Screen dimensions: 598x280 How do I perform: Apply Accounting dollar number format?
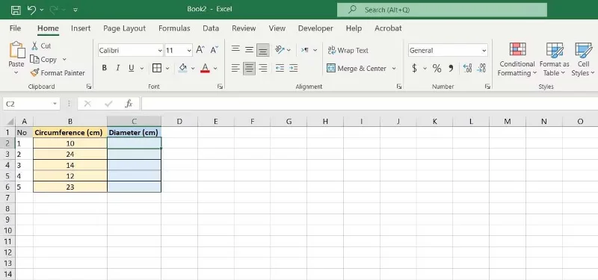[x=415, y=69]
